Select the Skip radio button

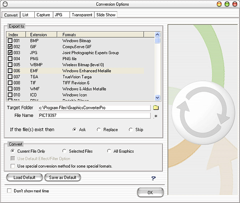pyautogui.click(x=131, y=130)
